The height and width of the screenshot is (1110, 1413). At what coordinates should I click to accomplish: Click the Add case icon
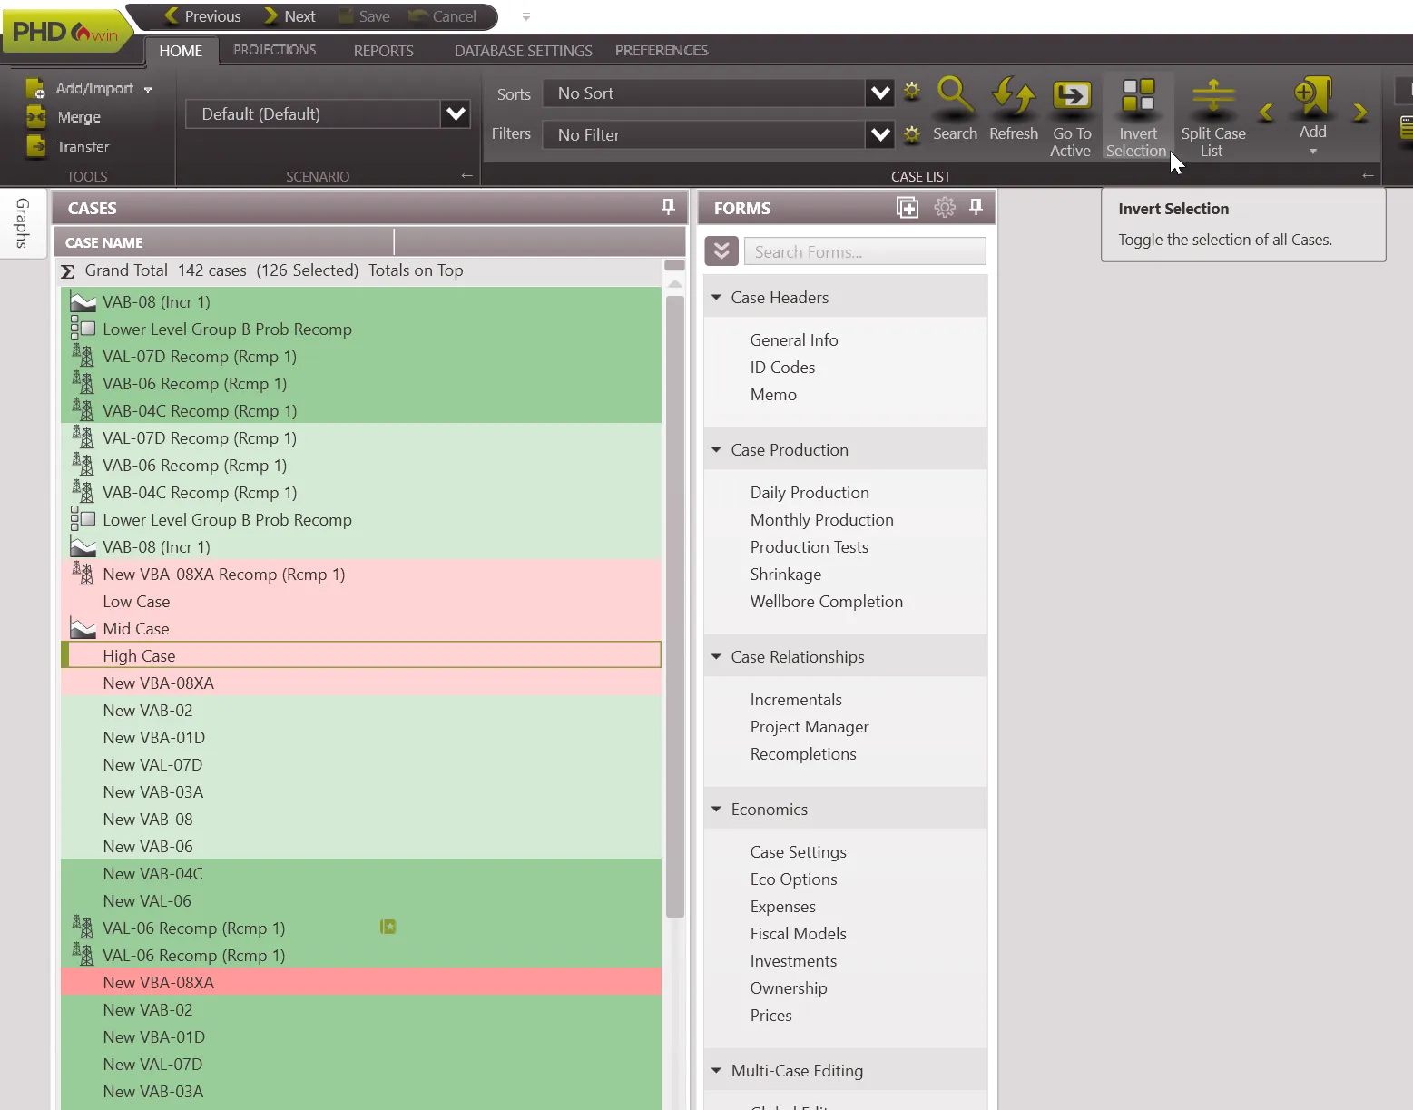[1312, 96]
